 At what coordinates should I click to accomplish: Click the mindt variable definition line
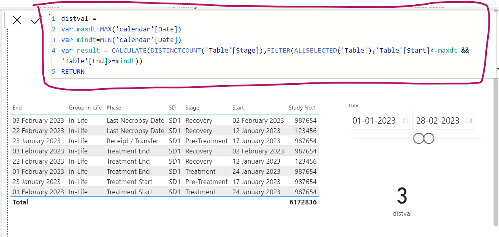pos(121,40)
